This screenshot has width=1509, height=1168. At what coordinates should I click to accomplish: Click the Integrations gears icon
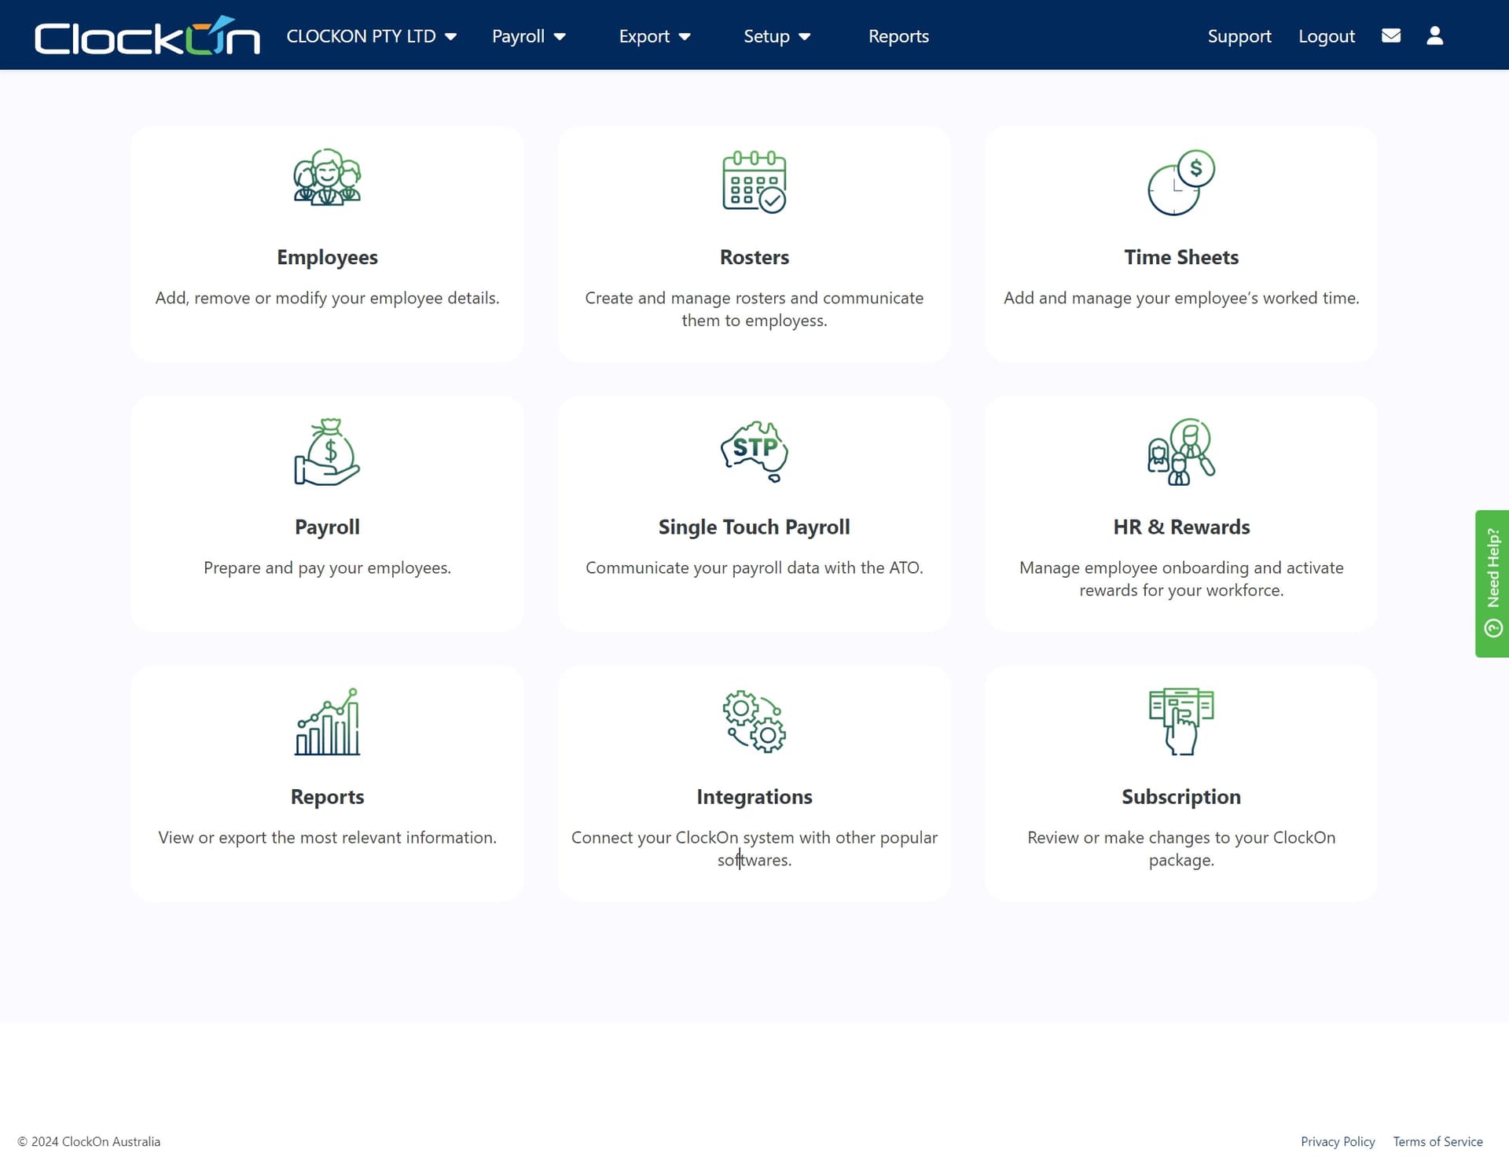click(754, 722)
